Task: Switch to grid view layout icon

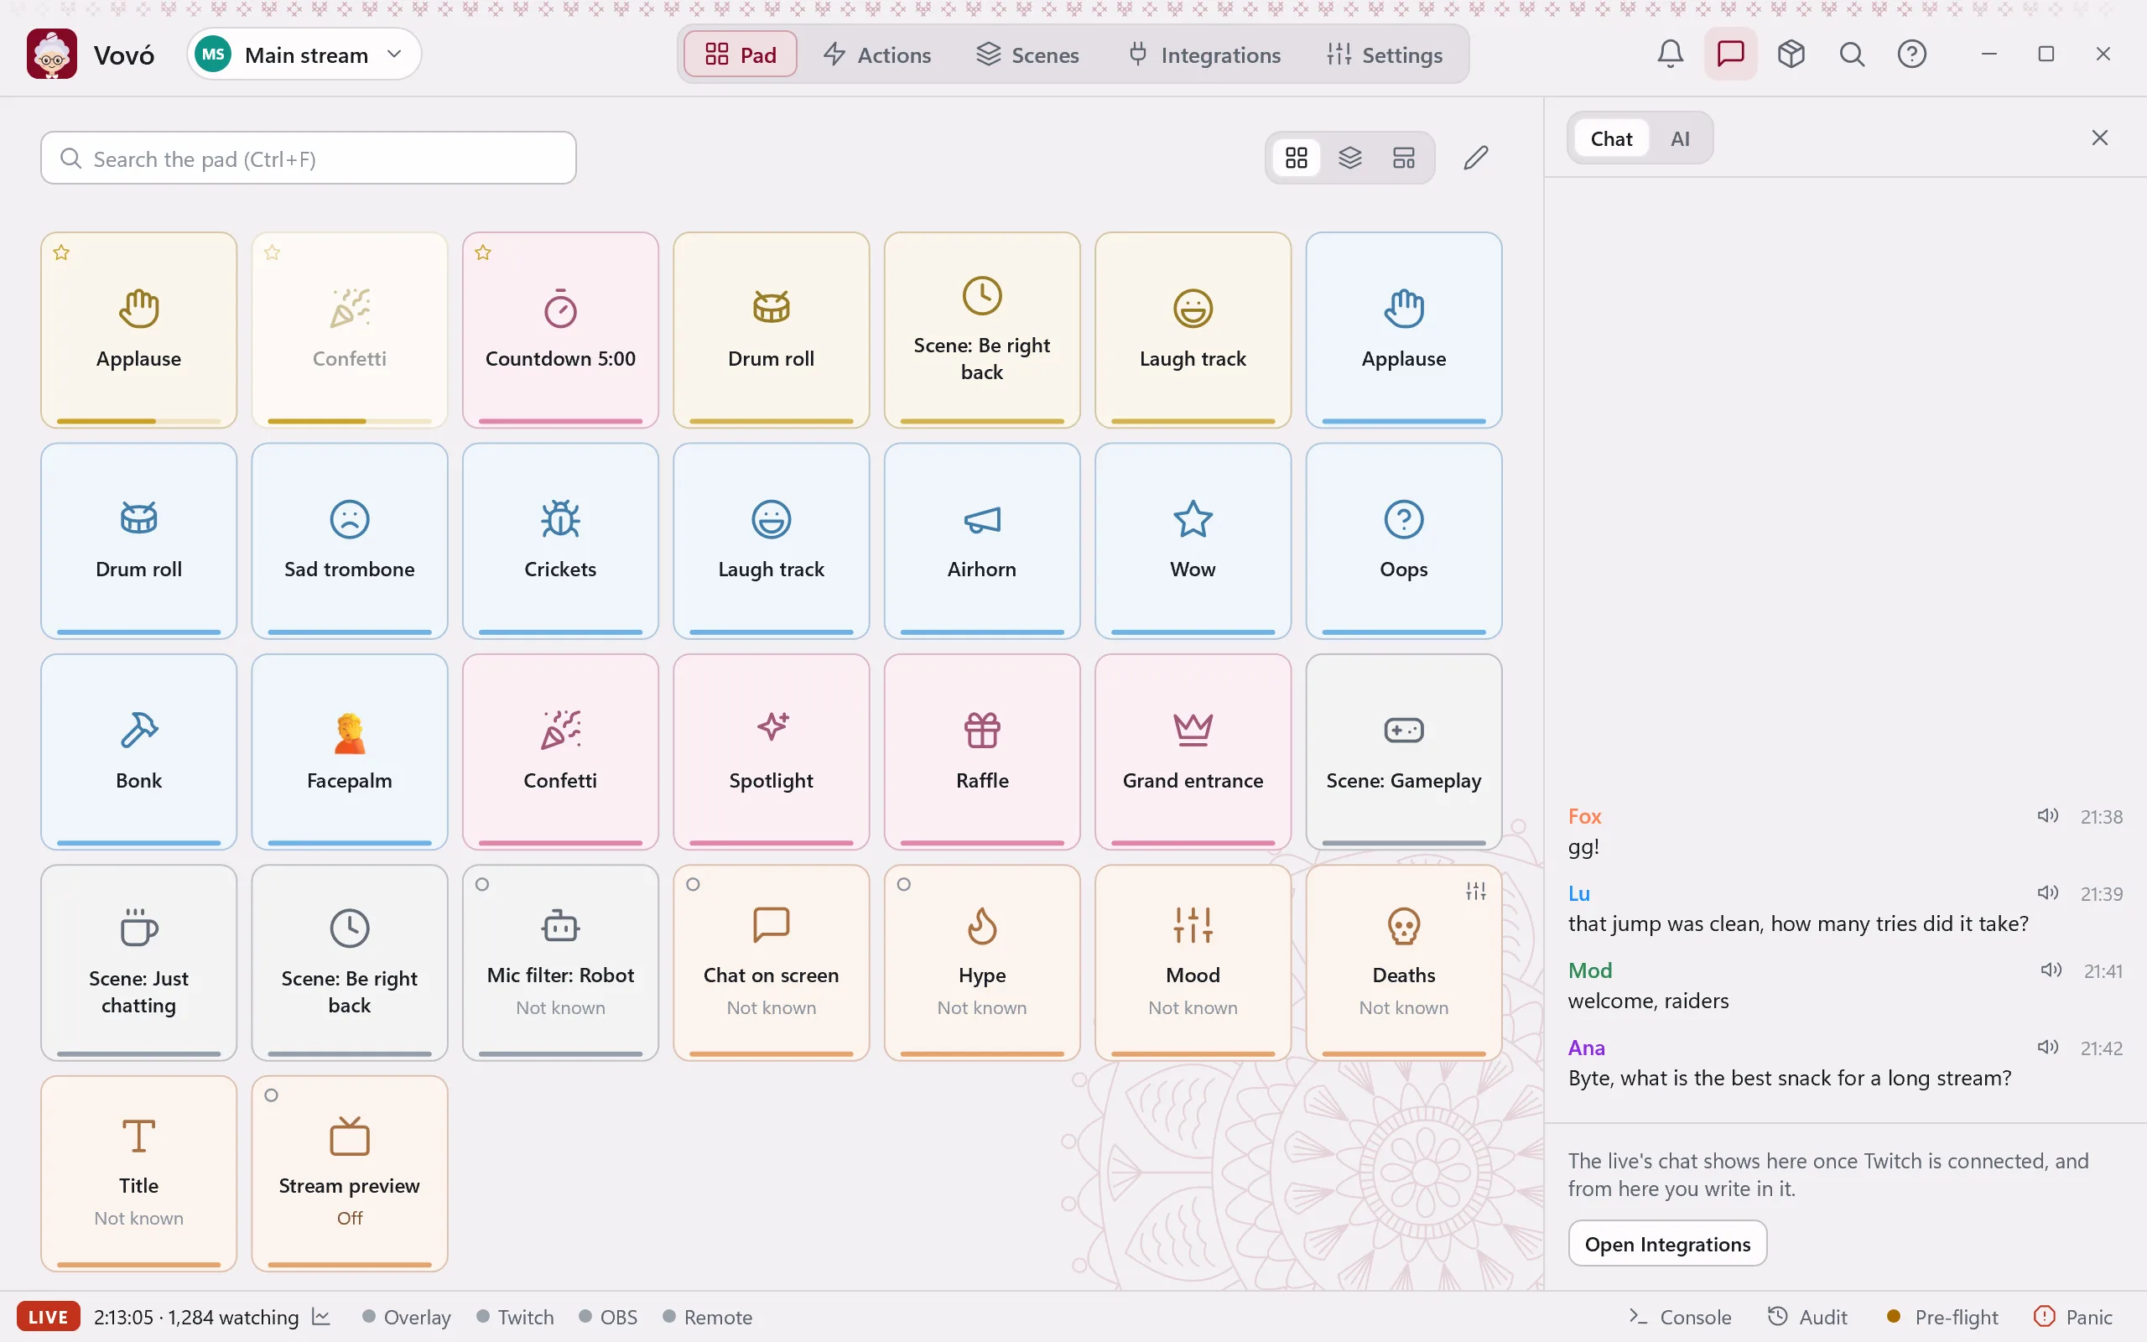Action: pyautogui.click(x=1297, y=158)
